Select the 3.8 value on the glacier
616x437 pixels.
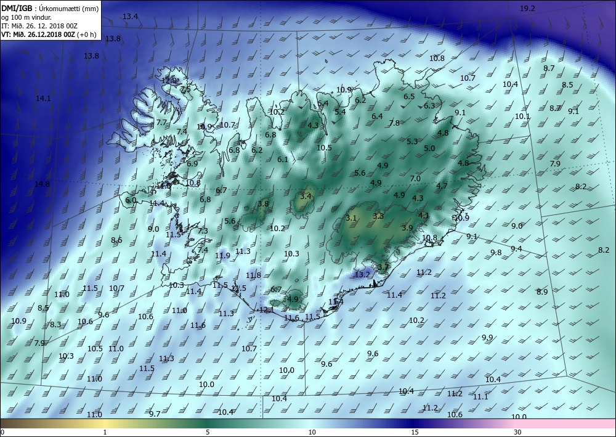pyautogui.click(x=263, y=203)
